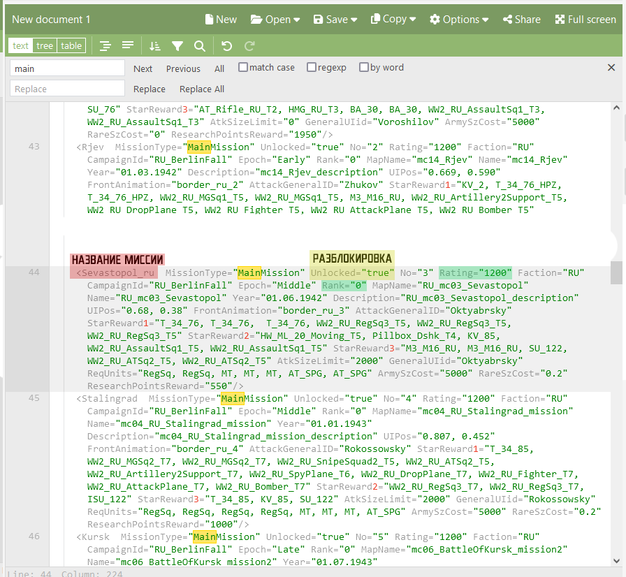Click the Line: 44 status bar text
This screenshot has width=626, height=577.
29,574
